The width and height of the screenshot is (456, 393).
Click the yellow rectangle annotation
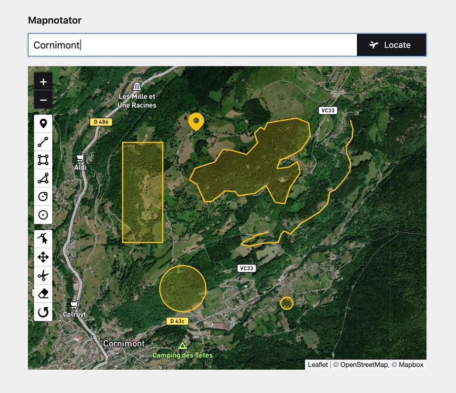(x=143, y=192)
